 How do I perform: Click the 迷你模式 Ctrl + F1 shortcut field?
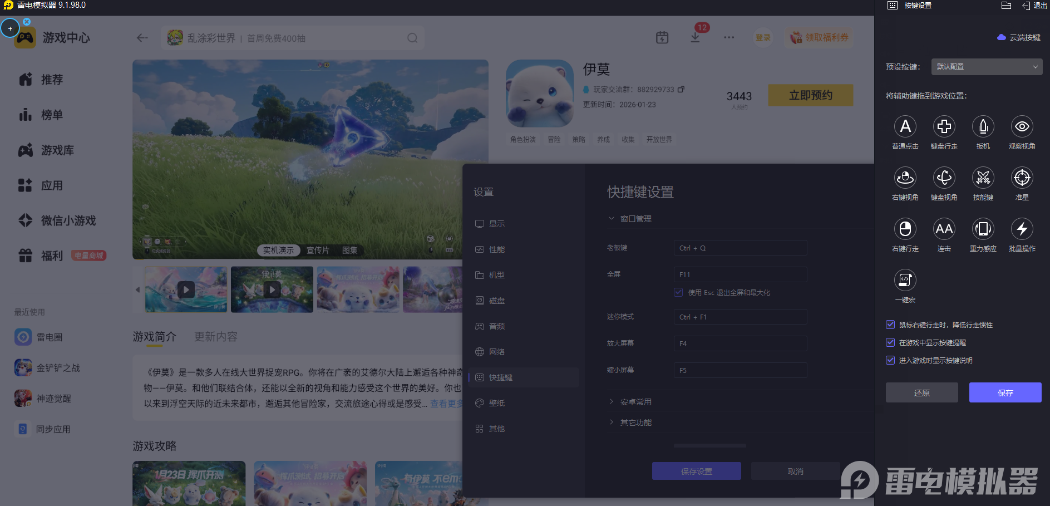click(x=741, y=317)
